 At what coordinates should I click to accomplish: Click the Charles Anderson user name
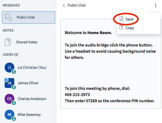(x=32, y=99)
